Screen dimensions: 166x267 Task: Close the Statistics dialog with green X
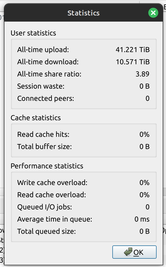[x=153, y=13]
